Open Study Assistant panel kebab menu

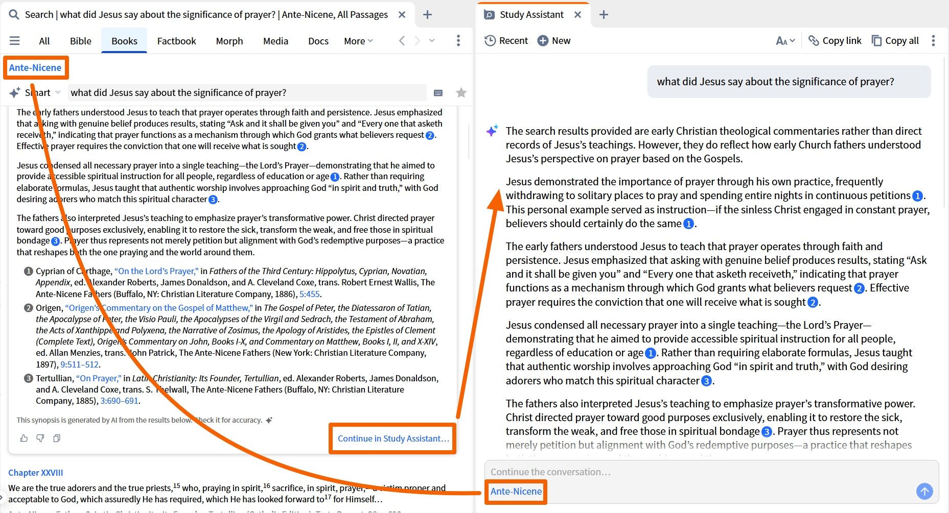[933, 41]
